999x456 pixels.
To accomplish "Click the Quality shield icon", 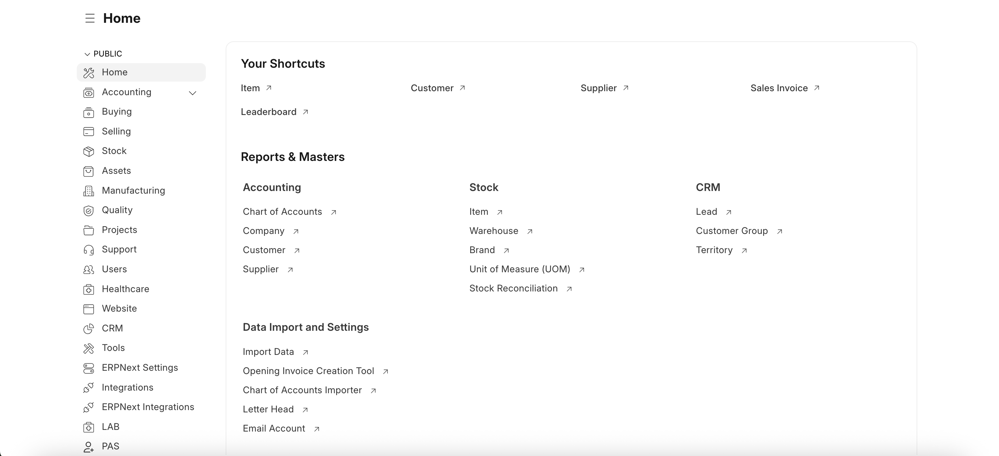I will coord(89,210).
